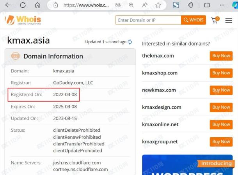Open browser Settings and more menu

pos(222,5)
